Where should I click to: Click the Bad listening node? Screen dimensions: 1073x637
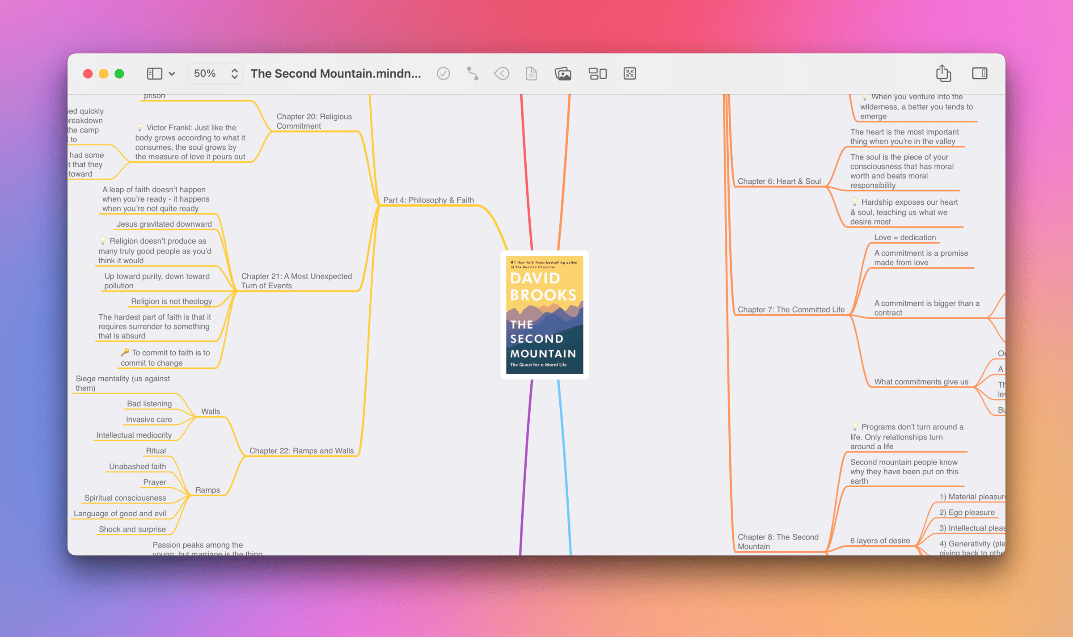[x=149, y=404]
